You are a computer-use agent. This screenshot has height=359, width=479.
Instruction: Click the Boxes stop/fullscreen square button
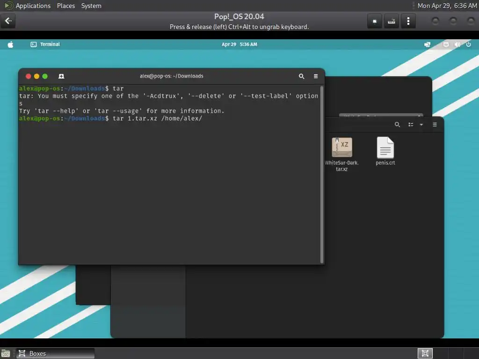pyautogui.click(x=375, y=22)
